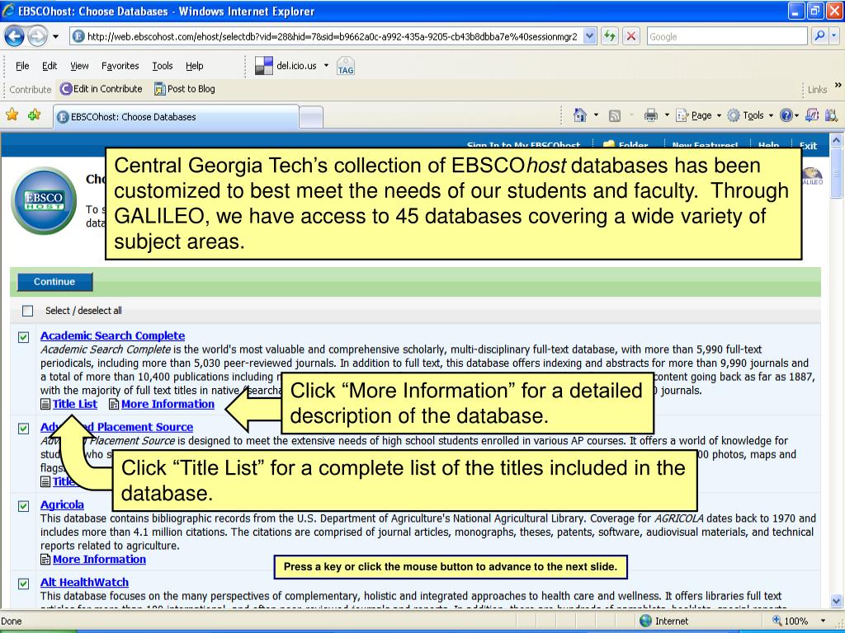Viewport: 845px width, 633px height.
Task: Open More Information for Agricola
Action: 99,560
